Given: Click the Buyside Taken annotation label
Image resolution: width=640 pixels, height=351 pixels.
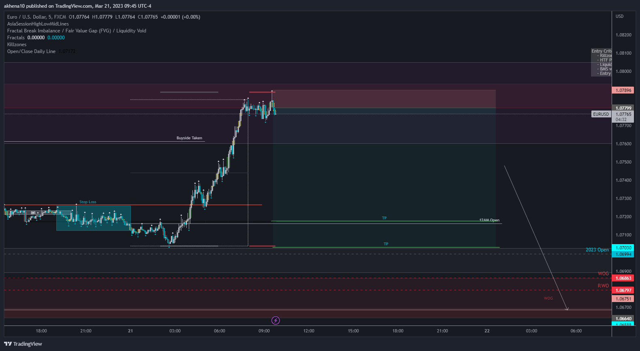Looking at the screenshot, I should pos(189,138).
